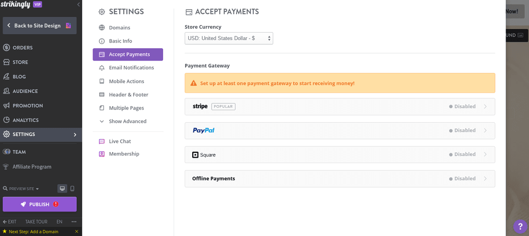Click Back to Site Design button
The image size is (529, 236).
pos(39,25)
